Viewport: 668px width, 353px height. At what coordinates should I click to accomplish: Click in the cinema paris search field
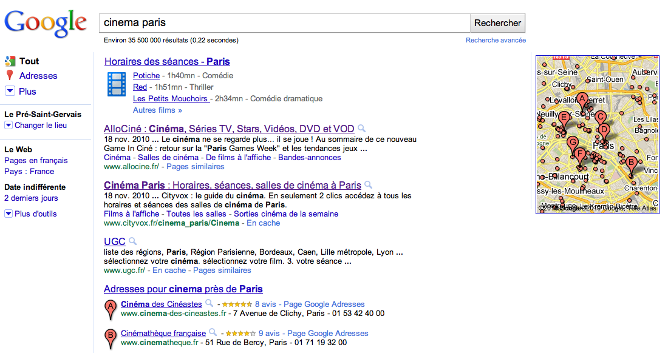coord(285,23)
